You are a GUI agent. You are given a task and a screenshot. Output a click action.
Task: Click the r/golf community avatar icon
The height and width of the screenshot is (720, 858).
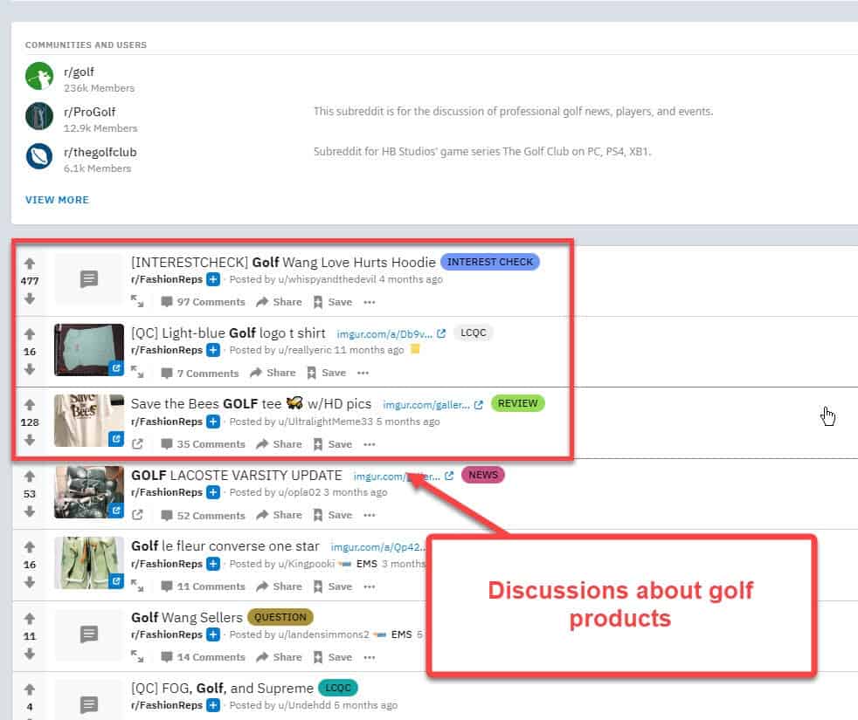39,76
